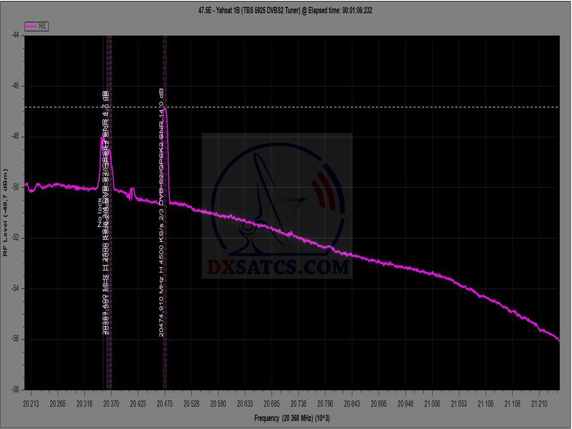Screen dimensions: 572x429
Task: Click the 20 790 frequency axis tick
Action: point(325,403)
